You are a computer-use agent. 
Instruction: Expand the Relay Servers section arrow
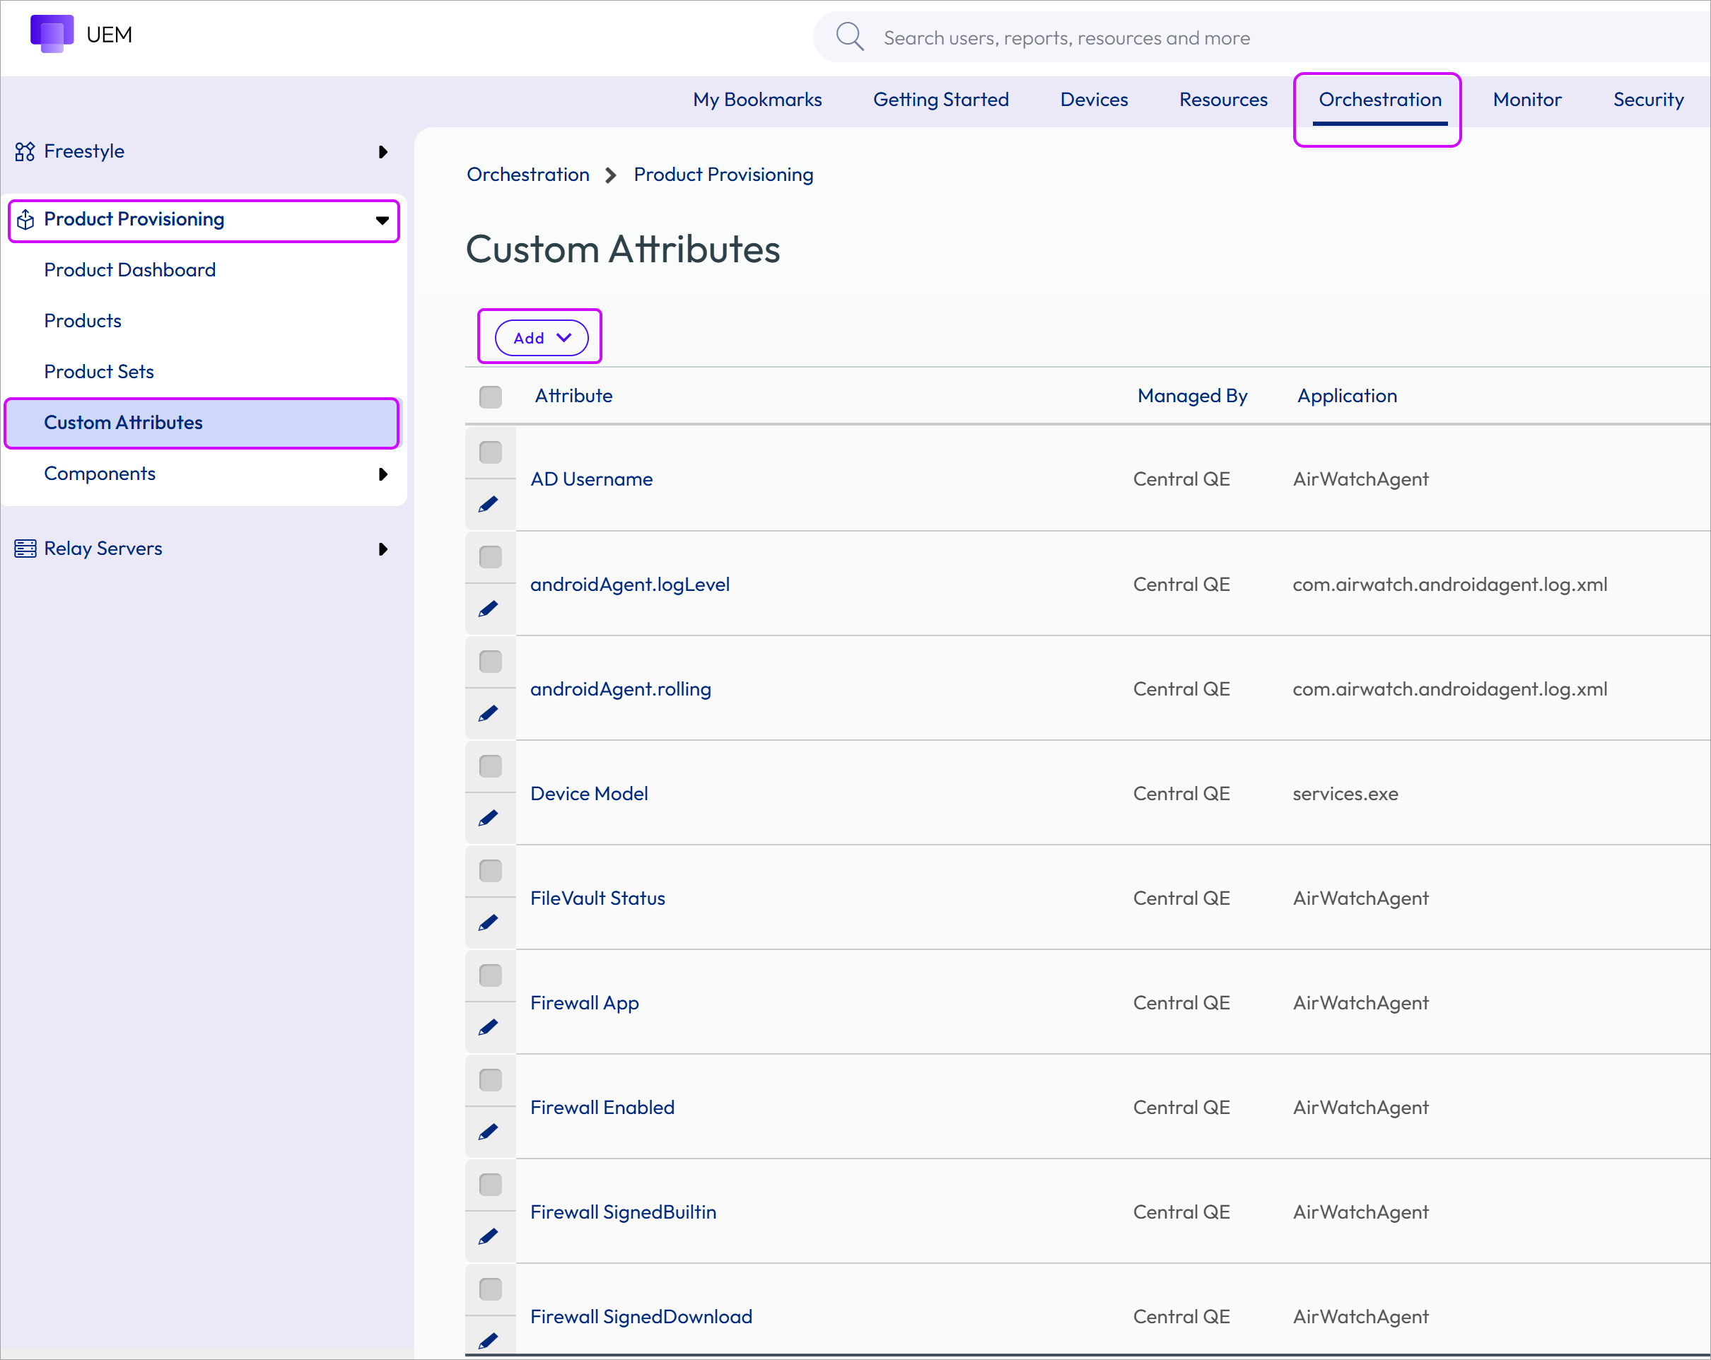click(383, 549)
